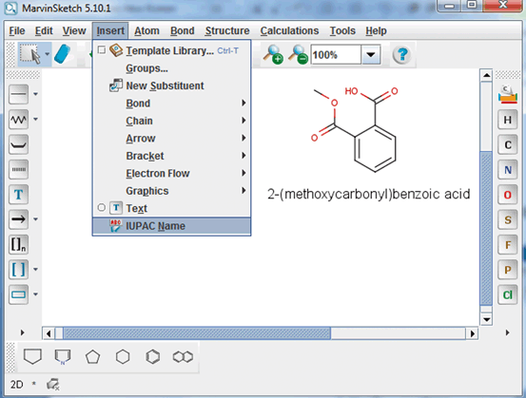Pick the Oxygen atom button
The image size is (526, 398).
tap(508, 195)
